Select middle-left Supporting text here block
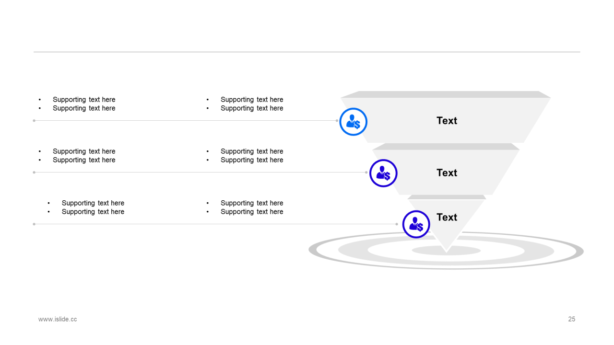614x345 pixels. point(84,156)
